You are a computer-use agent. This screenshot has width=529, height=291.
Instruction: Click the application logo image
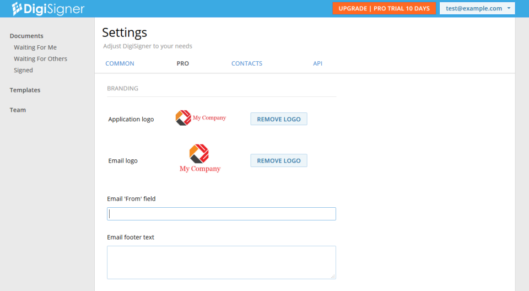[201, 118]
